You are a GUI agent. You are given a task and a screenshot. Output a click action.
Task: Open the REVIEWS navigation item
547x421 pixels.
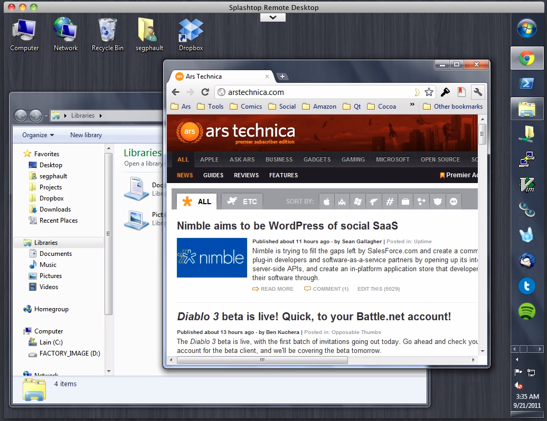246,175
